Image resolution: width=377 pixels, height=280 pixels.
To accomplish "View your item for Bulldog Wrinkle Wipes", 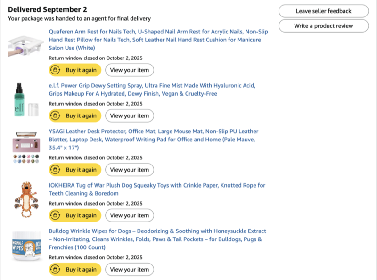I will [129, 270].
